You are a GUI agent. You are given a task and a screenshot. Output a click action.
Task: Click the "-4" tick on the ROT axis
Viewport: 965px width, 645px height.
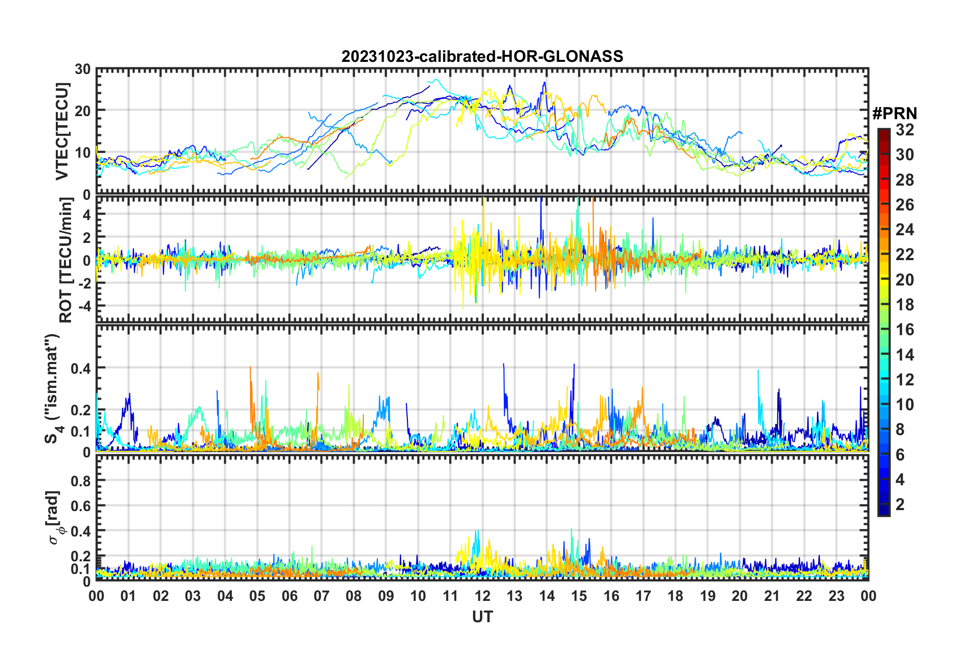point(84,306)
